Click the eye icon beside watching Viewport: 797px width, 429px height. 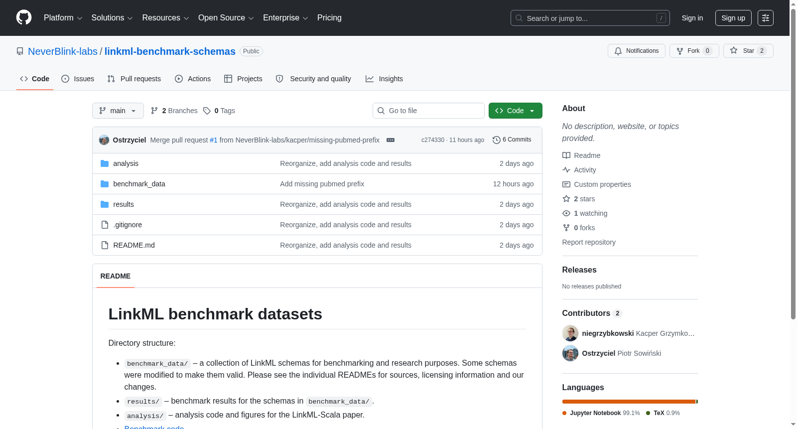(566, 213)
